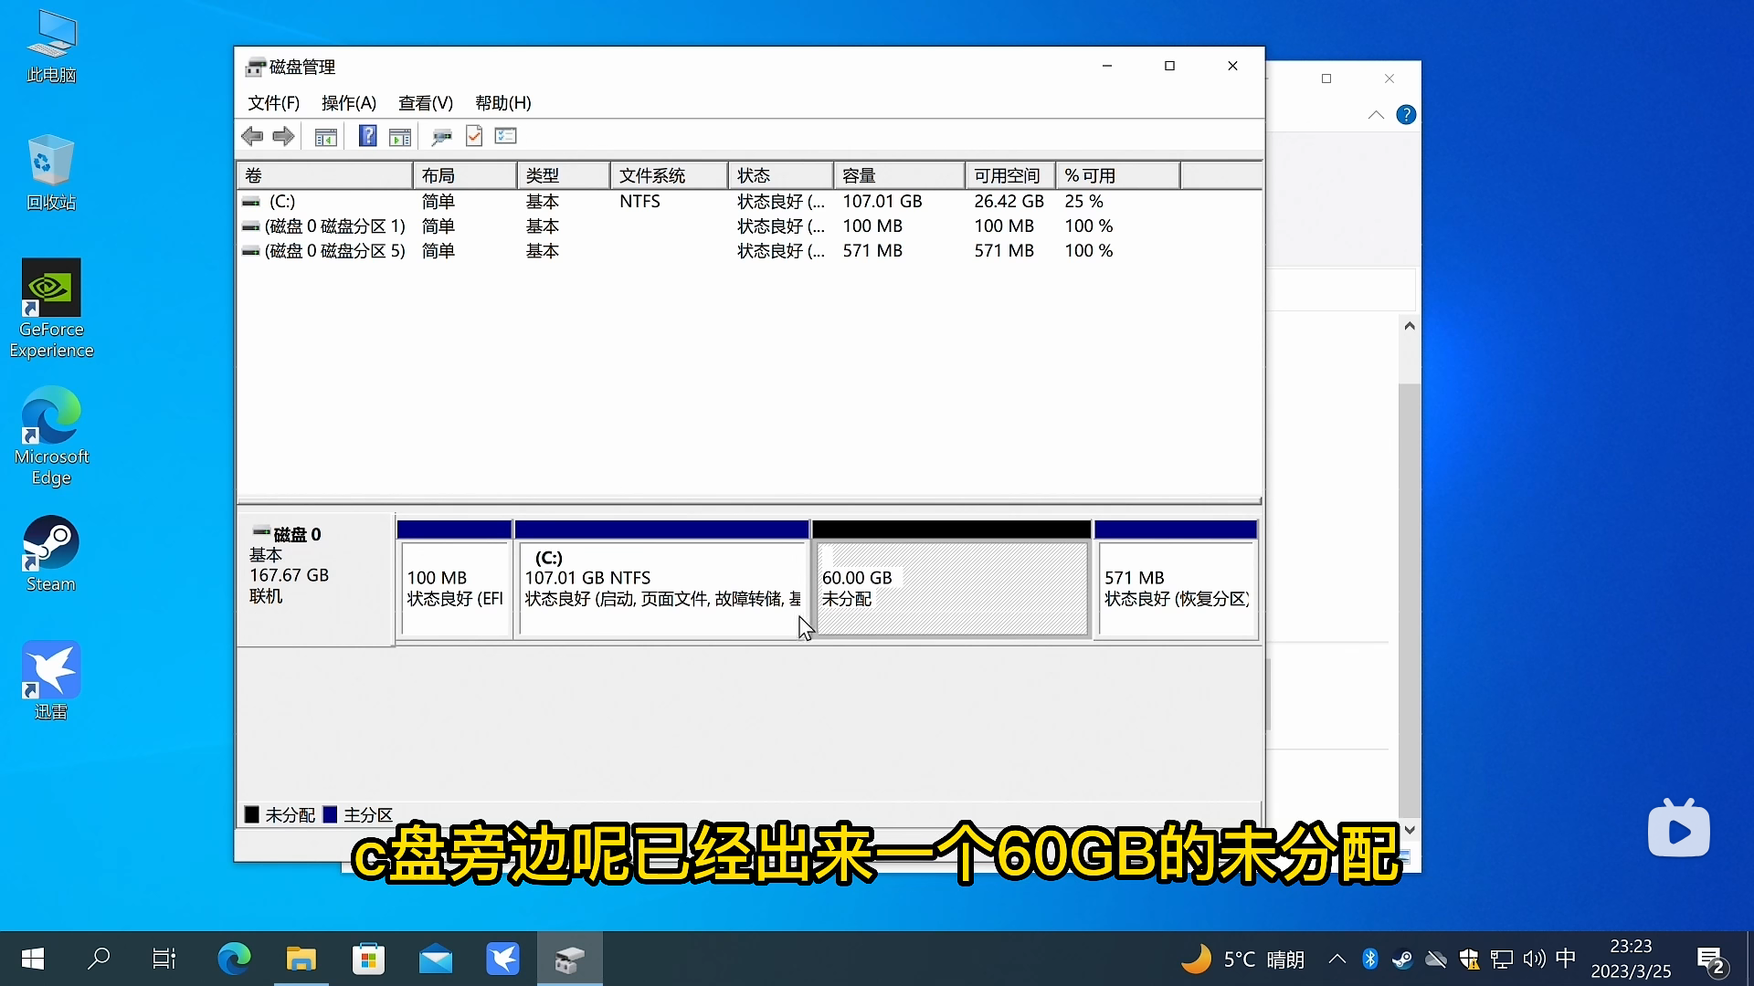The height and width of the screenshot is (986, 1754).
Task: Click the disk connection toolbar icon
Action: [441, 137]
